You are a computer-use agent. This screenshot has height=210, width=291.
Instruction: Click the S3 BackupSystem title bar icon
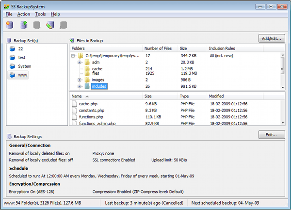tap(6, 7)
